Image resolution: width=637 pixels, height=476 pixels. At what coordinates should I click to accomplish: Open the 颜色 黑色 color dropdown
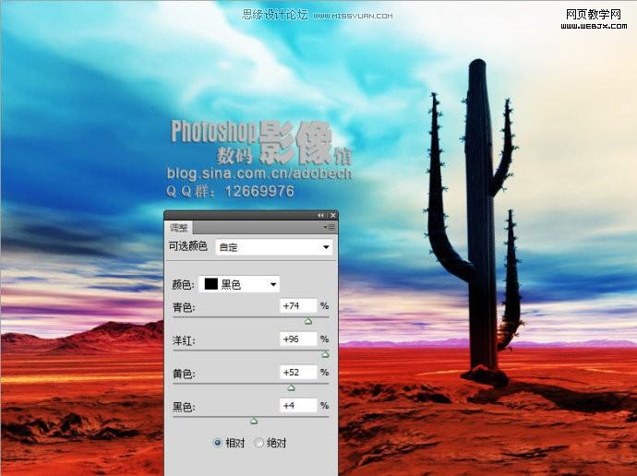coord(239,284)
